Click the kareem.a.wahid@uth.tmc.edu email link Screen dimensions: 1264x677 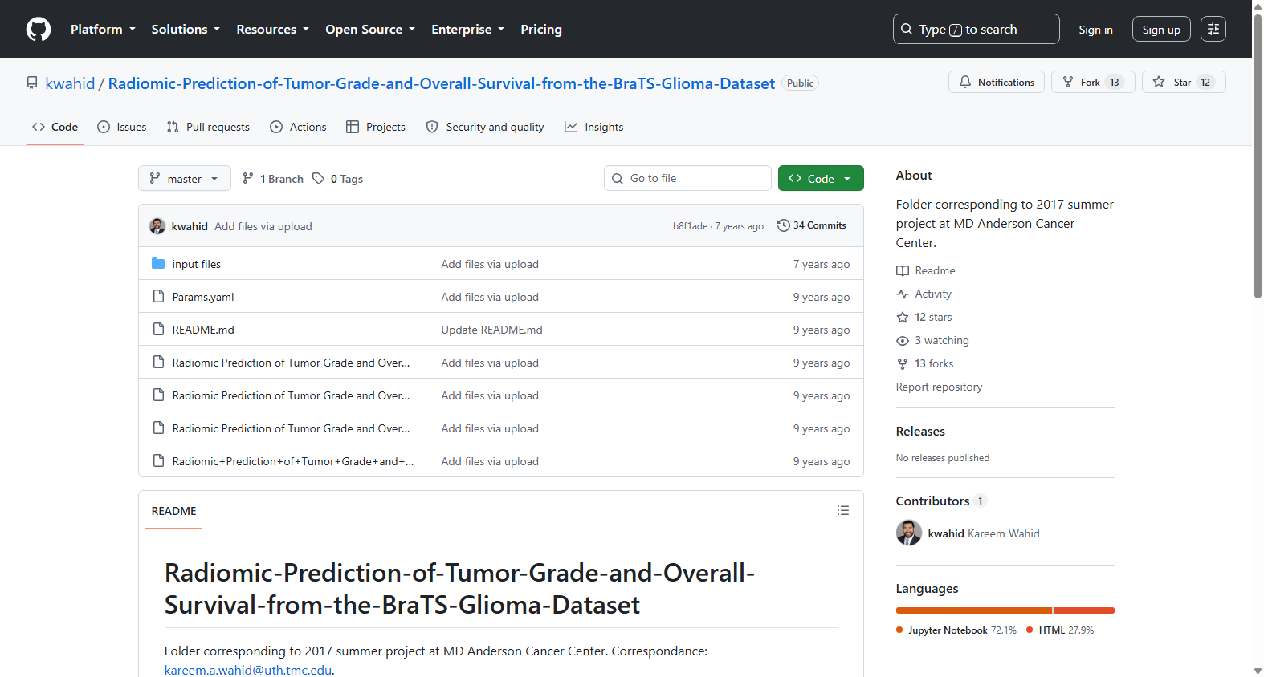[x=248, y=670]
